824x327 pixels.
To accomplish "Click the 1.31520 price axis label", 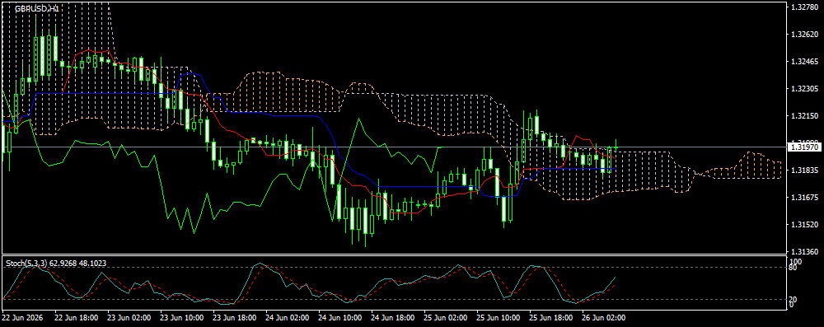I will pyautogui.click(x=803, y=225).
